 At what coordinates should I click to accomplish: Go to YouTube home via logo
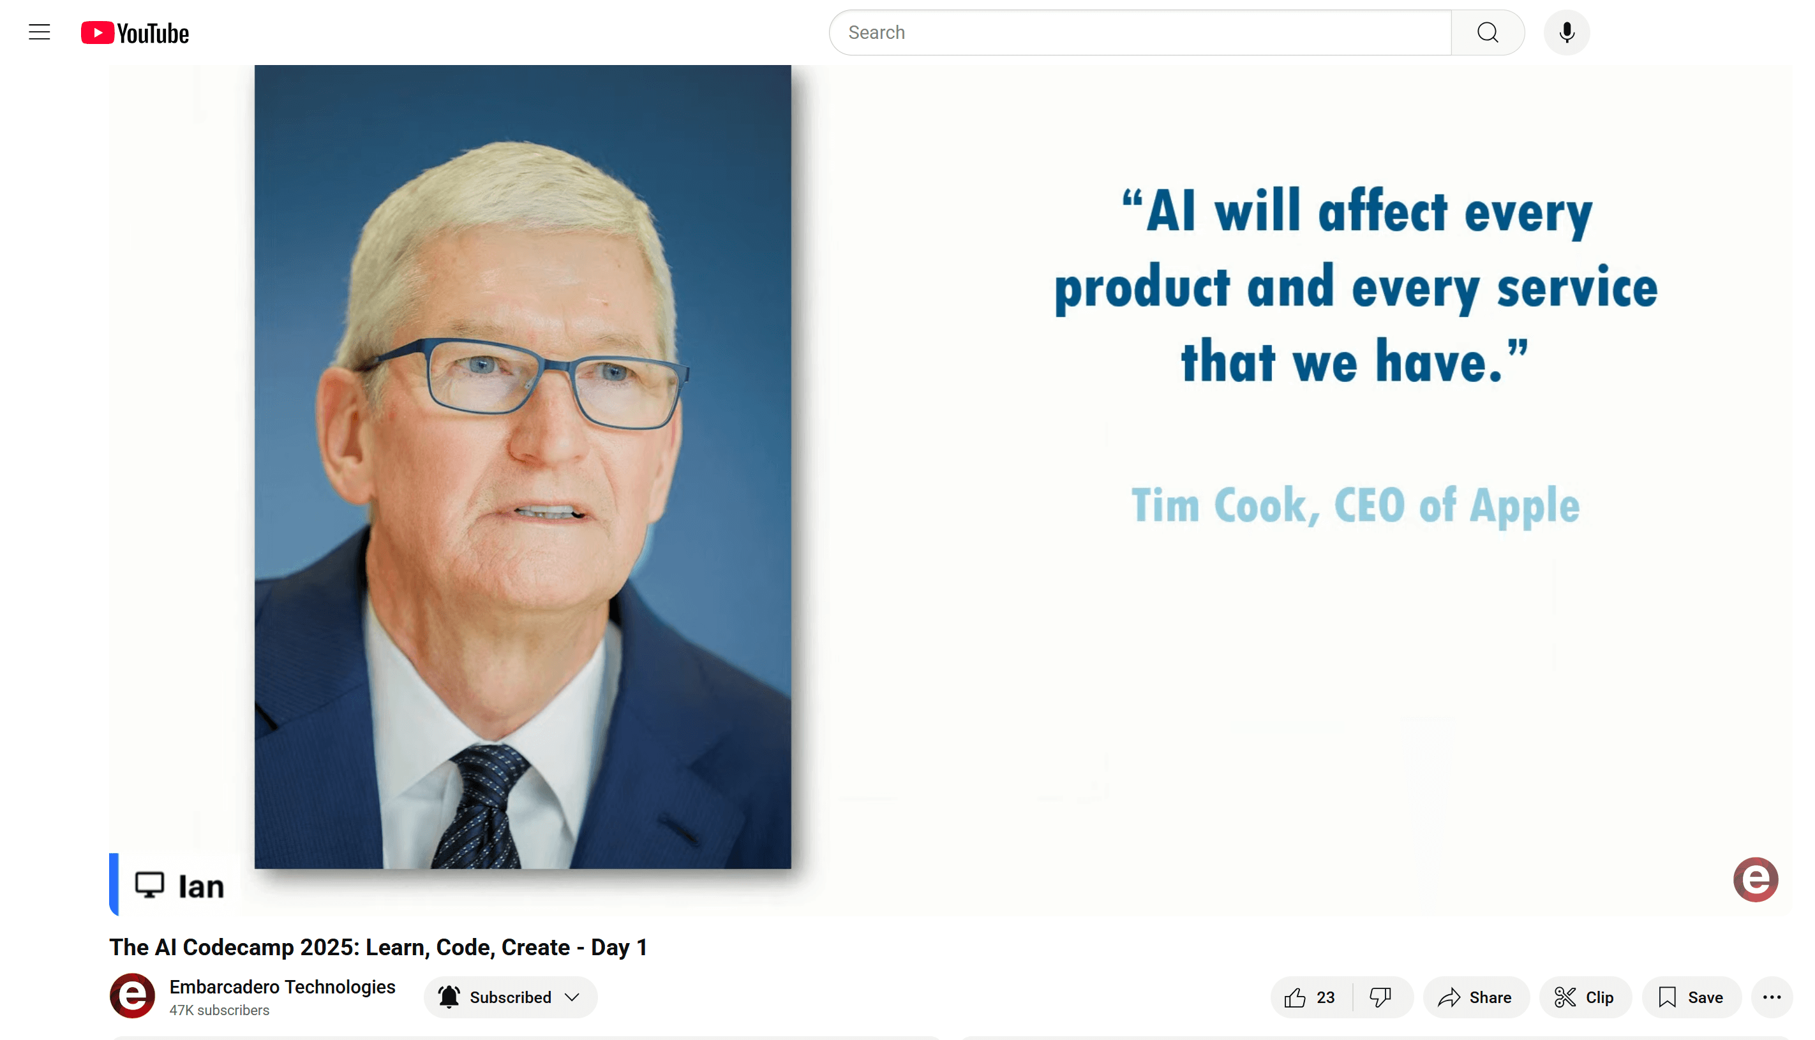135,33
